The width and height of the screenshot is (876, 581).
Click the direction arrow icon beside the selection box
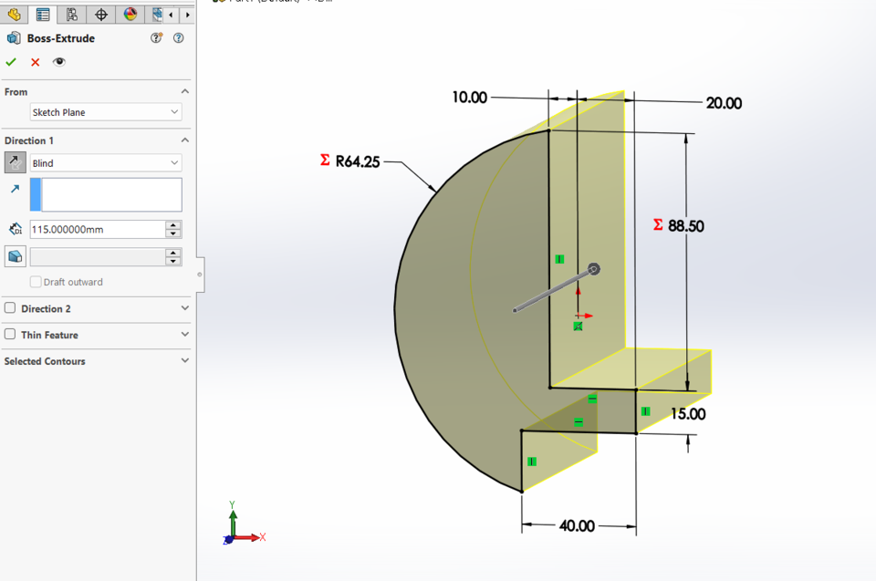15,188
